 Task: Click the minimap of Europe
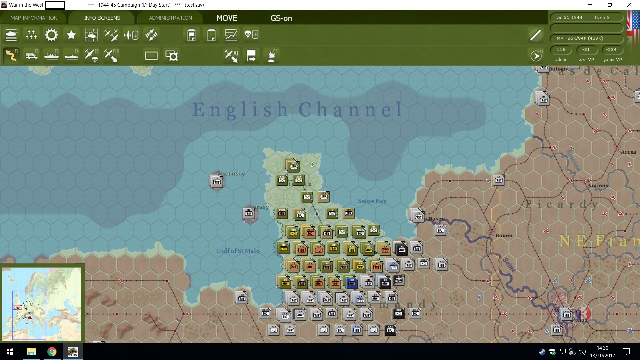[41, 304]
